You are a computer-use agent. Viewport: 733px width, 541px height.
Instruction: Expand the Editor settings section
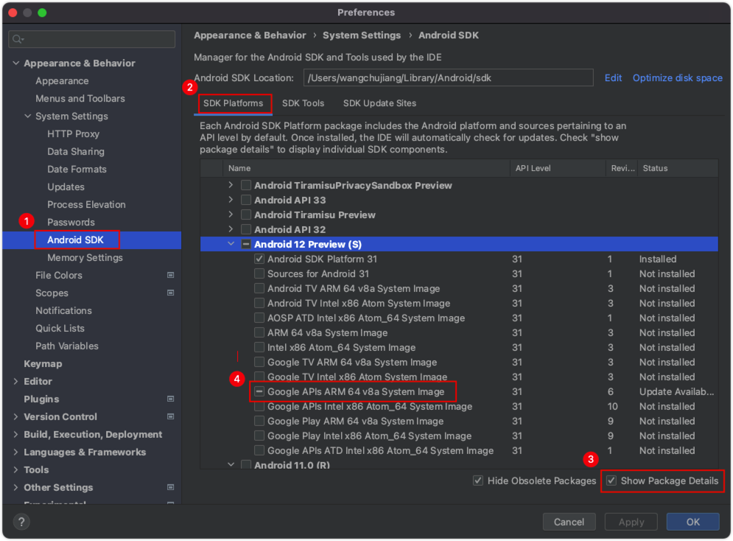click(16, 381)
